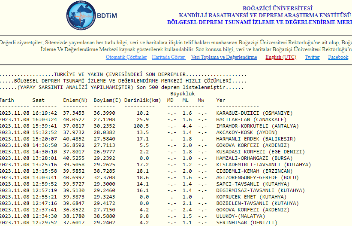
Task: Click the KUSADASI KORFEZI (EGE DENIZI) entry
Action: [x=260, y=152]
